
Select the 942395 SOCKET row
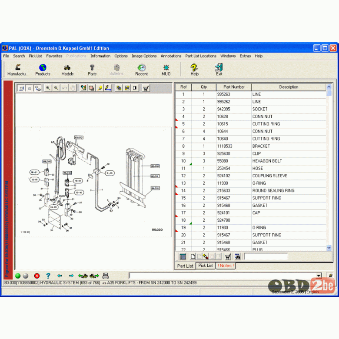click(251, 109)
